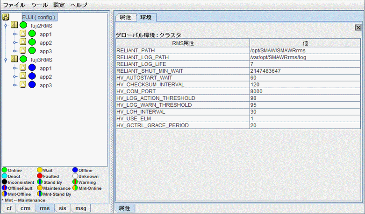Image resolution: width=365 pixels, height=214 pixels.
Task: Select app2 label under fuji3RMS
Action: pyautogui.click(x=46, y=77)
